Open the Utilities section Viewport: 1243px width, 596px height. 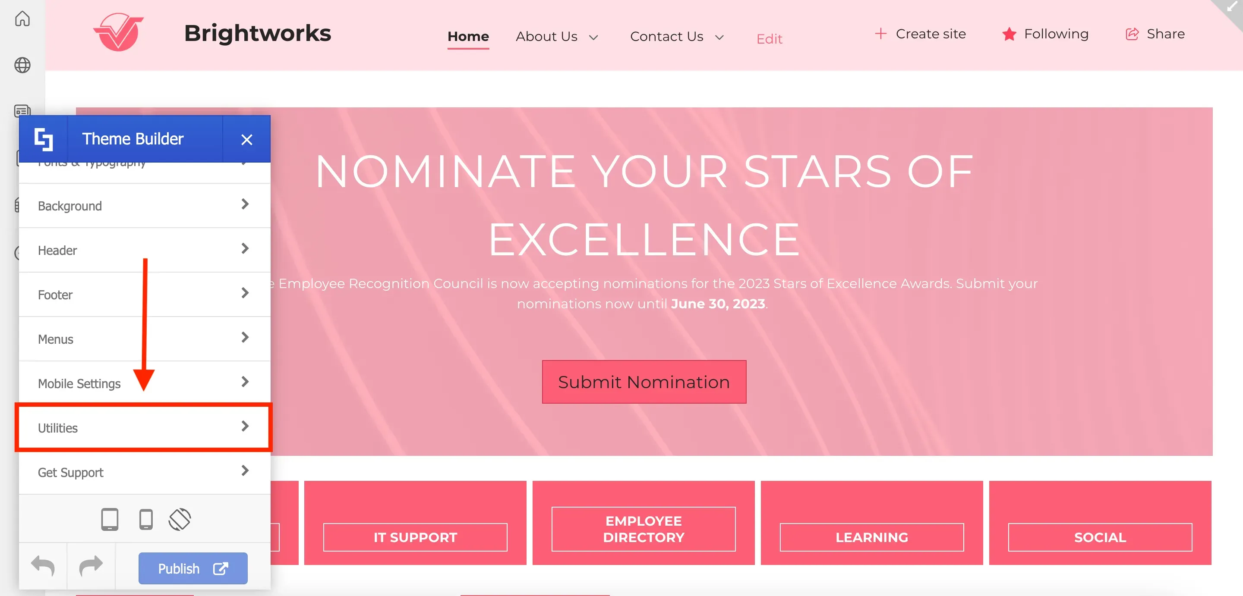(x=144, y=427)
